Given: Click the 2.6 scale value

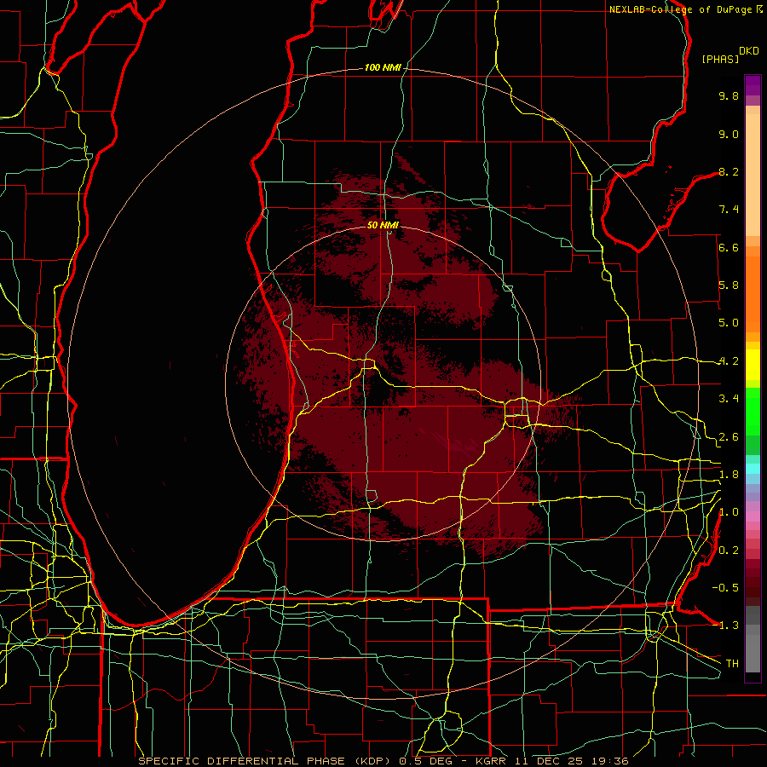Looking at the screenshot, I should coord(729,437).
